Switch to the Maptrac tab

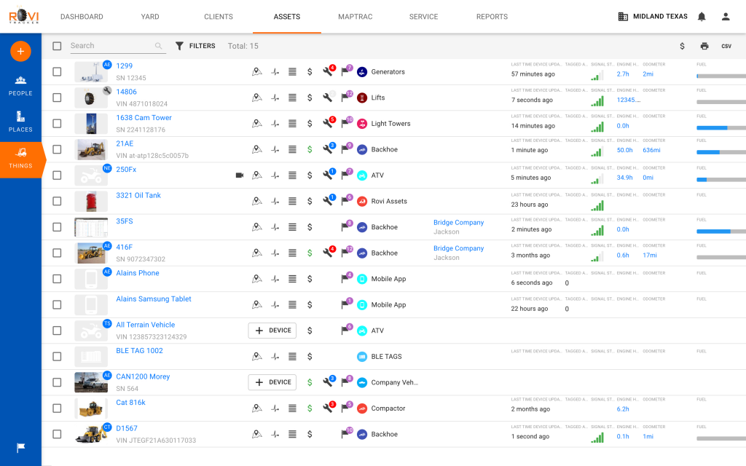click(355, 17)
